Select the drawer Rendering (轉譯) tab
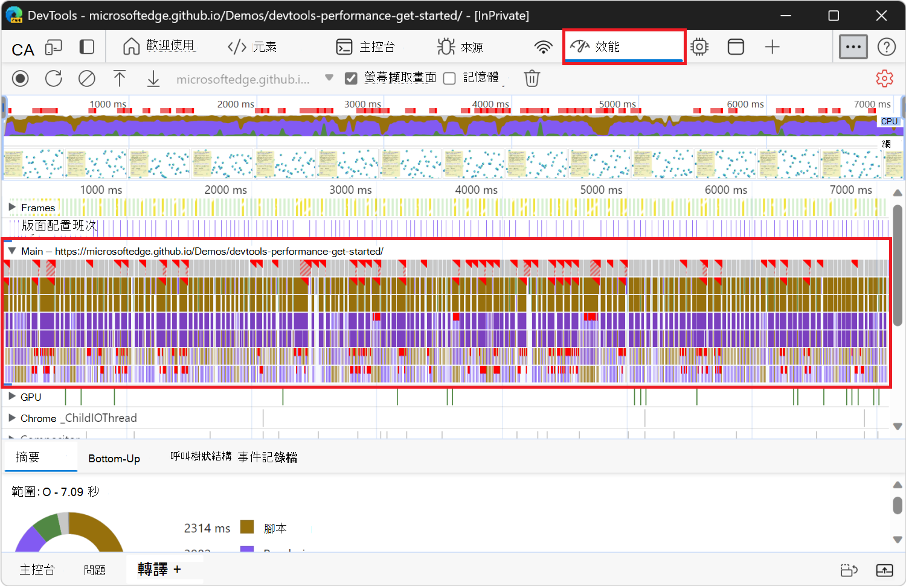This screenshot has width=906, height=586. click(x=153, y=569)
